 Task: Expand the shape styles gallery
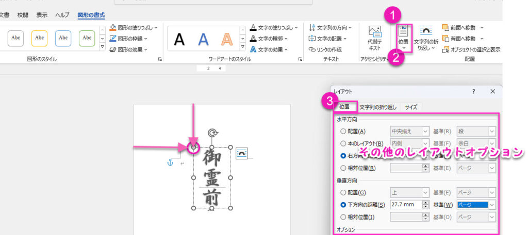coord(103,47)
